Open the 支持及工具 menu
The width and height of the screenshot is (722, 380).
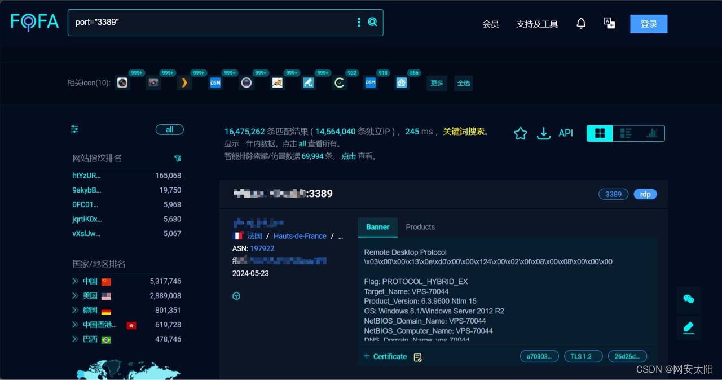(x=537, y=24)
